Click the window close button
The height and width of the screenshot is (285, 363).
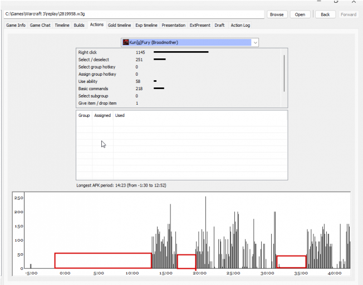pos(354,2)
